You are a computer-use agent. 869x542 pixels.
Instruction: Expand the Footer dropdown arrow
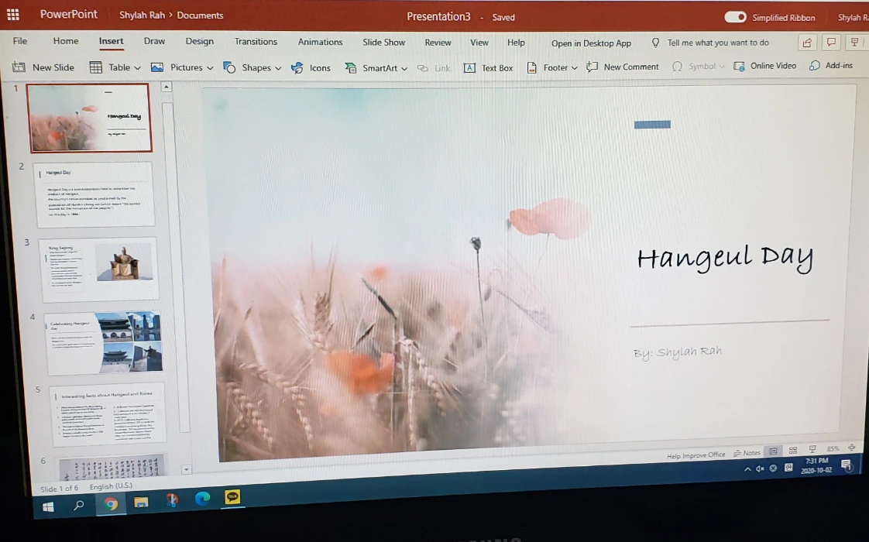pos(574,67)
